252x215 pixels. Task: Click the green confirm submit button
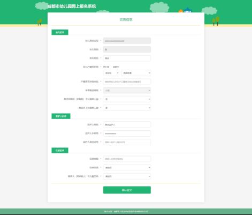point(127,190)
